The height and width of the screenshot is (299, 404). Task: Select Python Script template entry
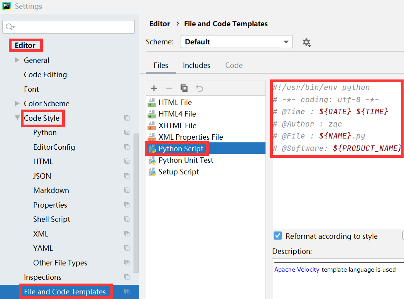point(206,149)
